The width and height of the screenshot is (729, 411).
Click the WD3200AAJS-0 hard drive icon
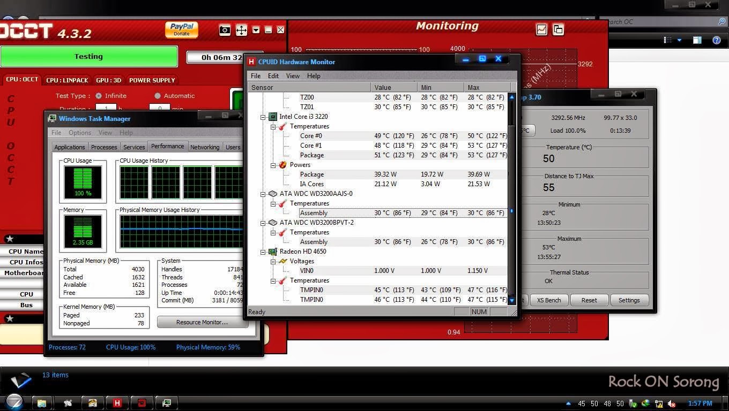click(x=272, y=194)
